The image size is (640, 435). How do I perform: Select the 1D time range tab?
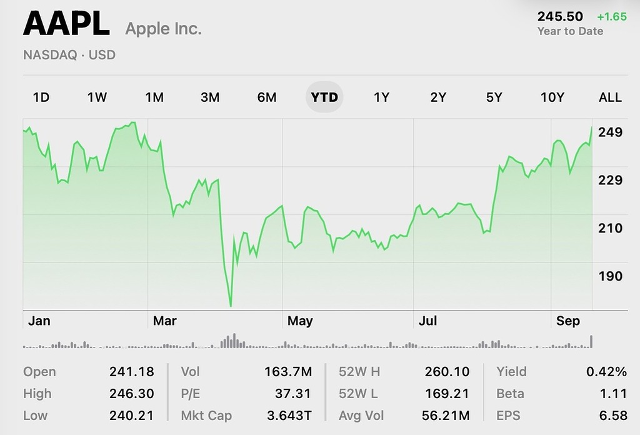(41, 97)
